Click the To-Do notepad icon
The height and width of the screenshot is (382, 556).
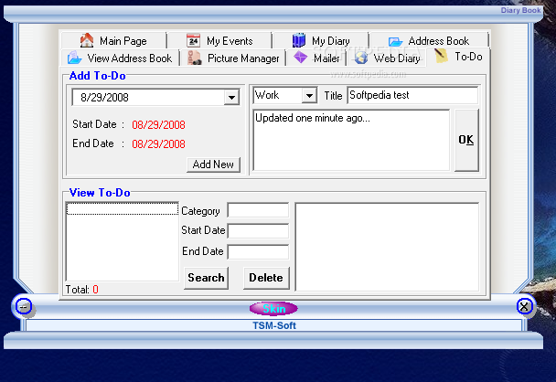point(441,56)
